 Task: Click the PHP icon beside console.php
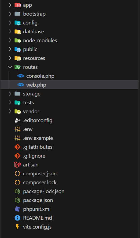(x=21, y=76)
